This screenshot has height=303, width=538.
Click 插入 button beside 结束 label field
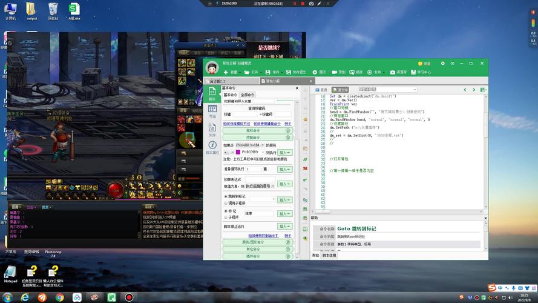pyautogui.click(x=285, y=214)
